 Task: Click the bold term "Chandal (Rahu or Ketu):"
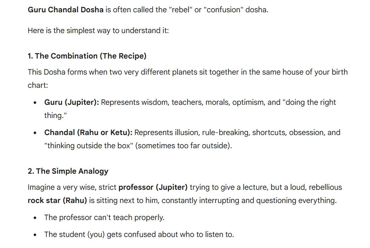[88, 132]
